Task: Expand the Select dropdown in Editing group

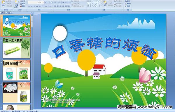Action: [130, 6]
